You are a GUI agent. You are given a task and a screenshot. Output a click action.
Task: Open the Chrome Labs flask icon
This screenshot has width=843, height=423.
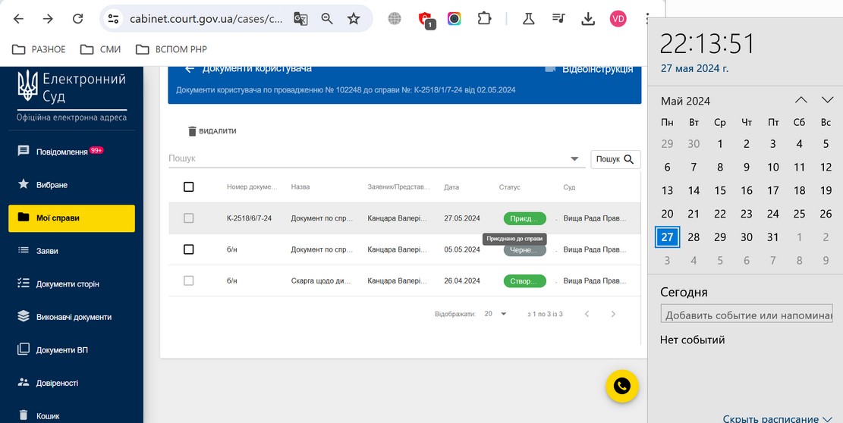(x=529, y=19)
